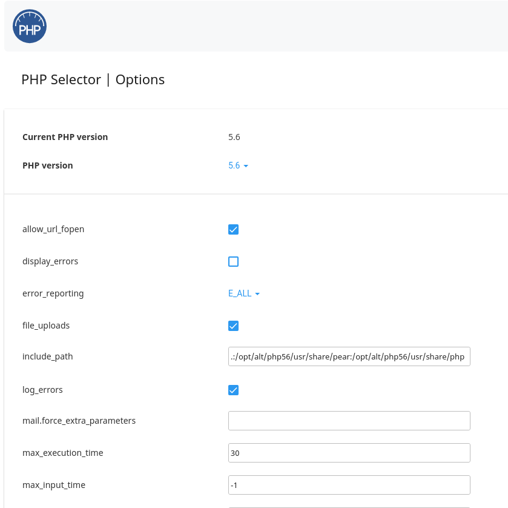Select the mail.force_extra_parameters input field
Image resolution: width=508 pixels, height=508 pixels.
[x=349, y=420]
